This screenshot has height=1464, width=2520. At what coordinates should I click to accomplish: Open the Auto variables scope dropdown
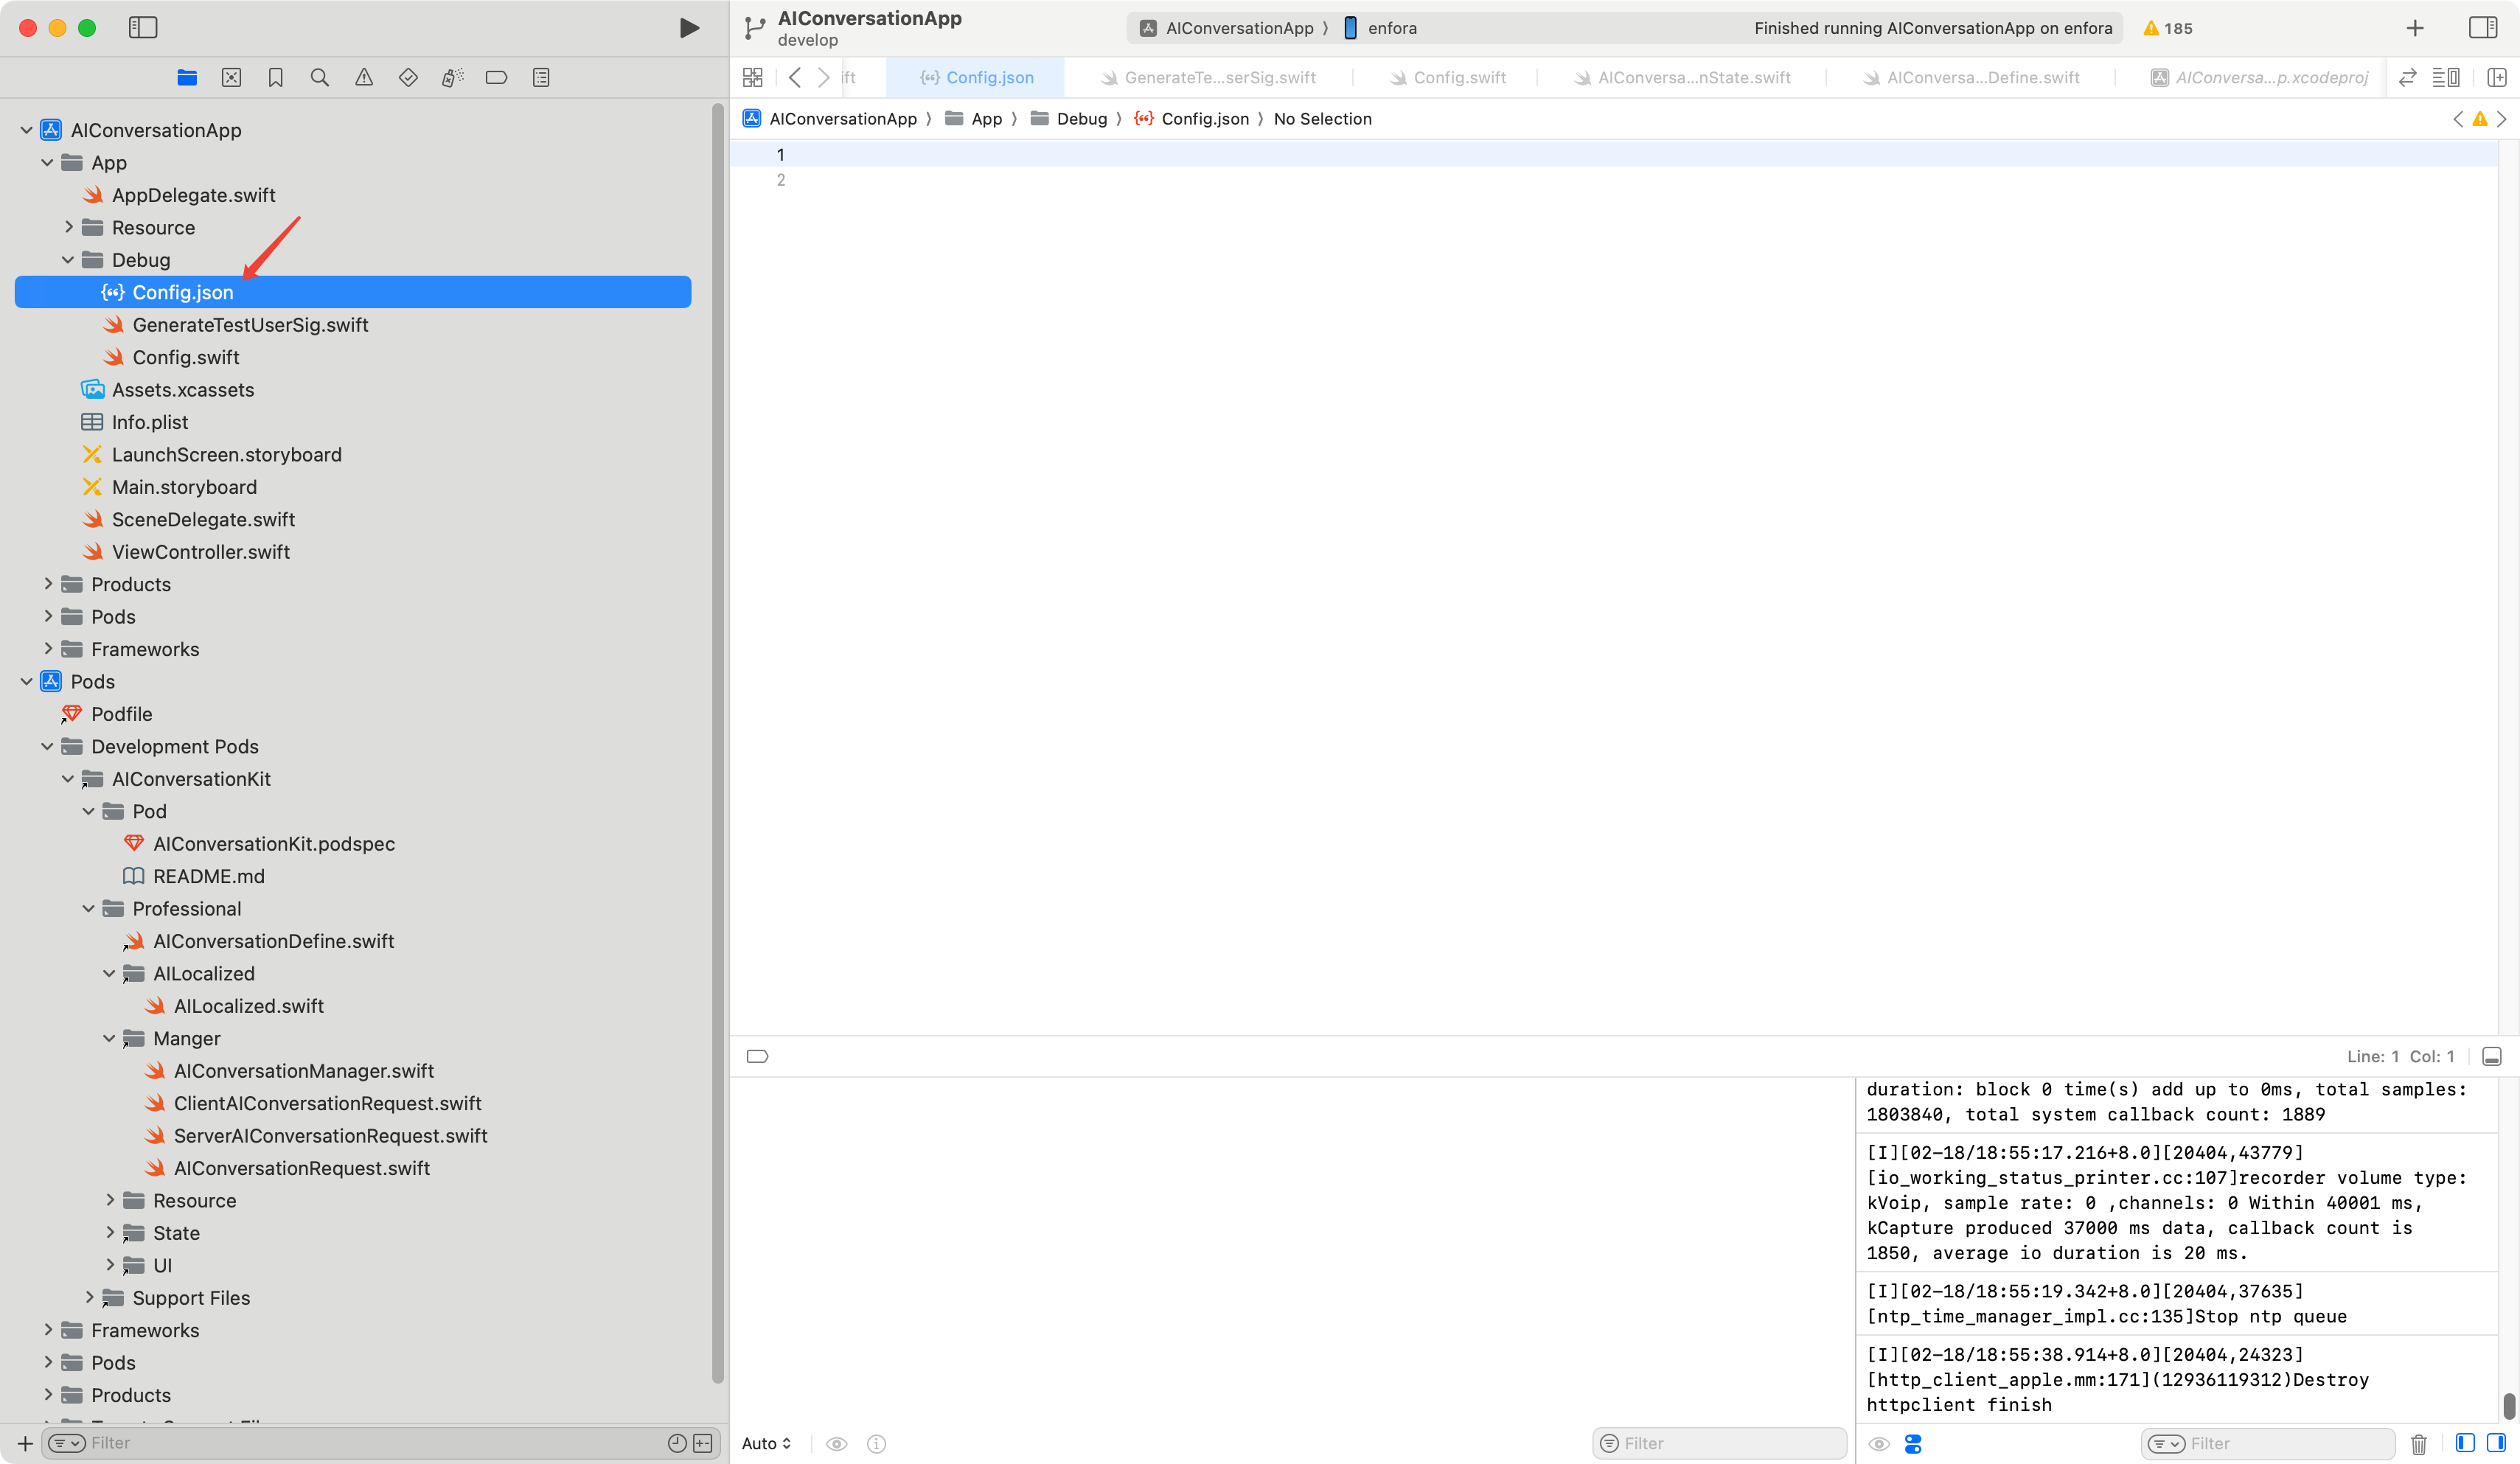pos(766,1443)
